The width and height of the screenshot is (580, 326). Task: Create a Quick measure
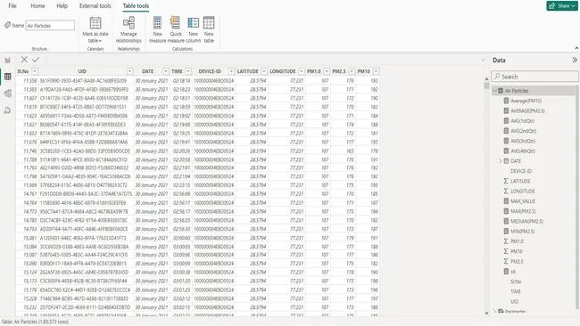point(176,29)
